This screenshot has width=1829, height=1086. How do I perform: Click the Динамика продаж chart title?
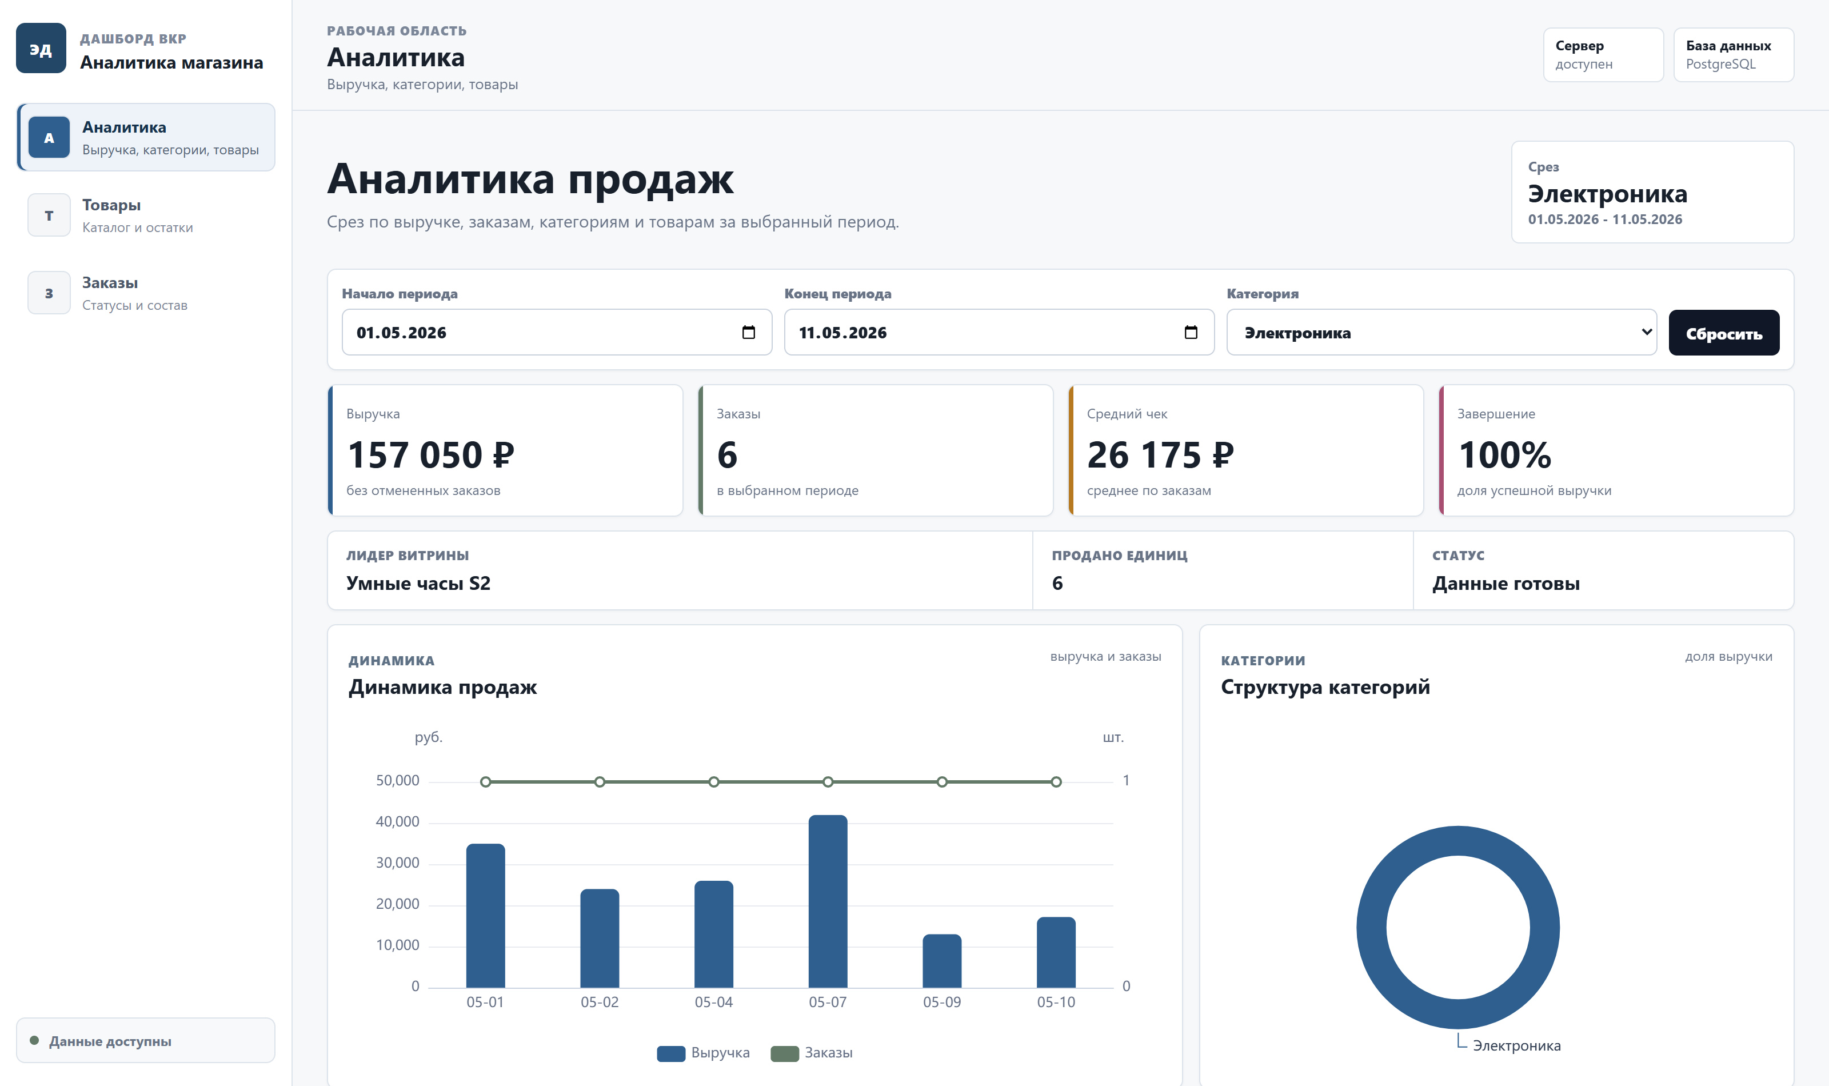click(x=442, y=686)
